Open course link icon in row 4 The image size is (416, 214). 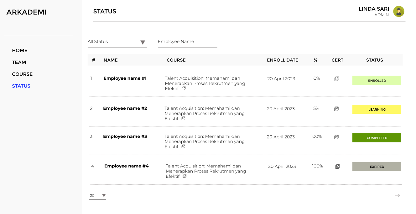tap(185, 176)
